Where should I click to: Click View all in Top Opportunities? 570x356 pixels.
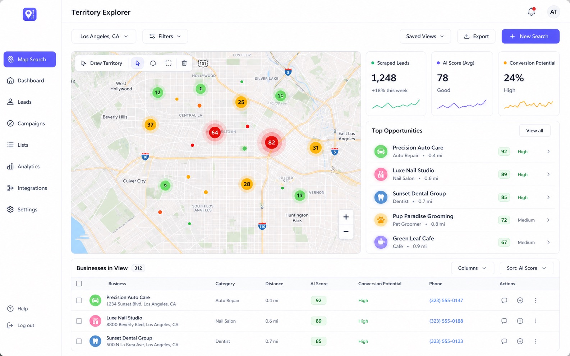[x=534, y=131]
